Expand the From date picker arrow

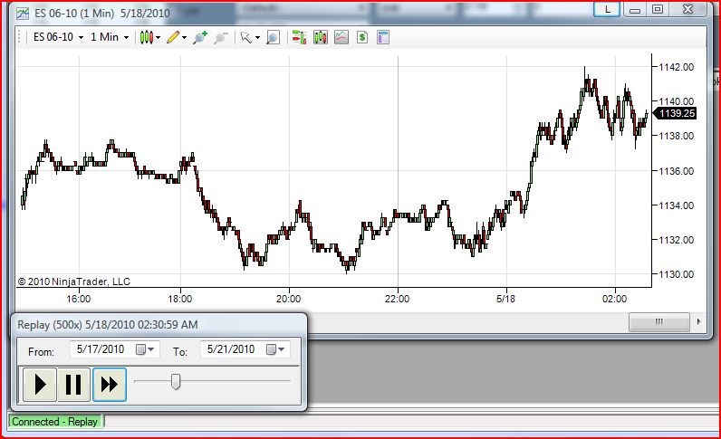151,349
